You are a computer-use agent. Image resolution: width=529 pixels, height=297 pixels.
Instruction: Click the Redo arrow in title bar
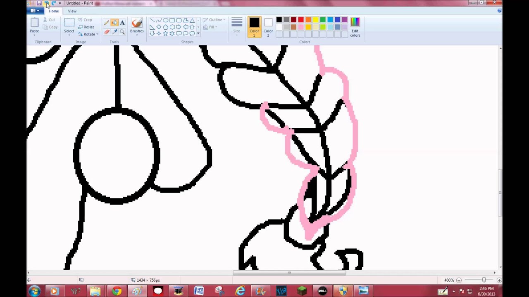click(x=54, y=3)
